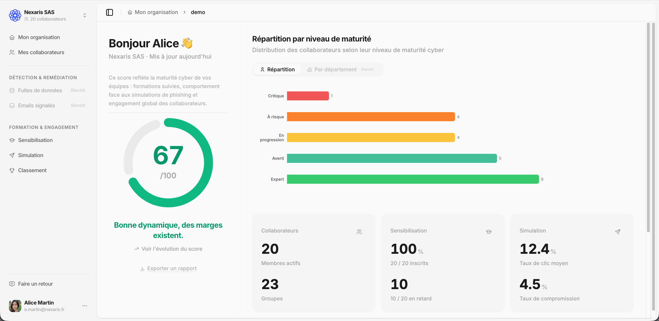Click the Nexaris SAS flower logo
Image resolution: width=659 pixels, height=321 pixels.
tap(15, 15)
